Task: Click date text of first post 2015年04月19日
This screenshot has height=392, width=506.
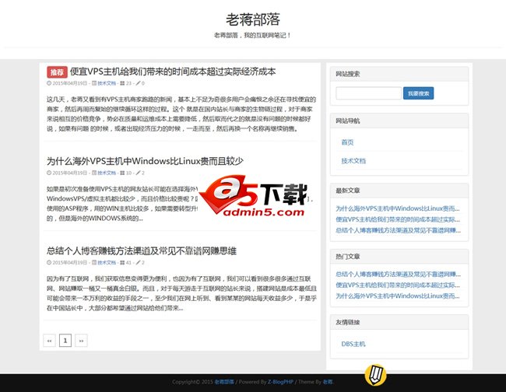Action: [x=70, y=83]
